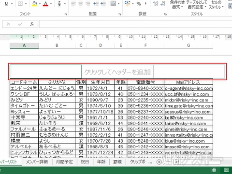Open セルのスタイル gallery
Screen dimensions: 232x174
[216, 4]
